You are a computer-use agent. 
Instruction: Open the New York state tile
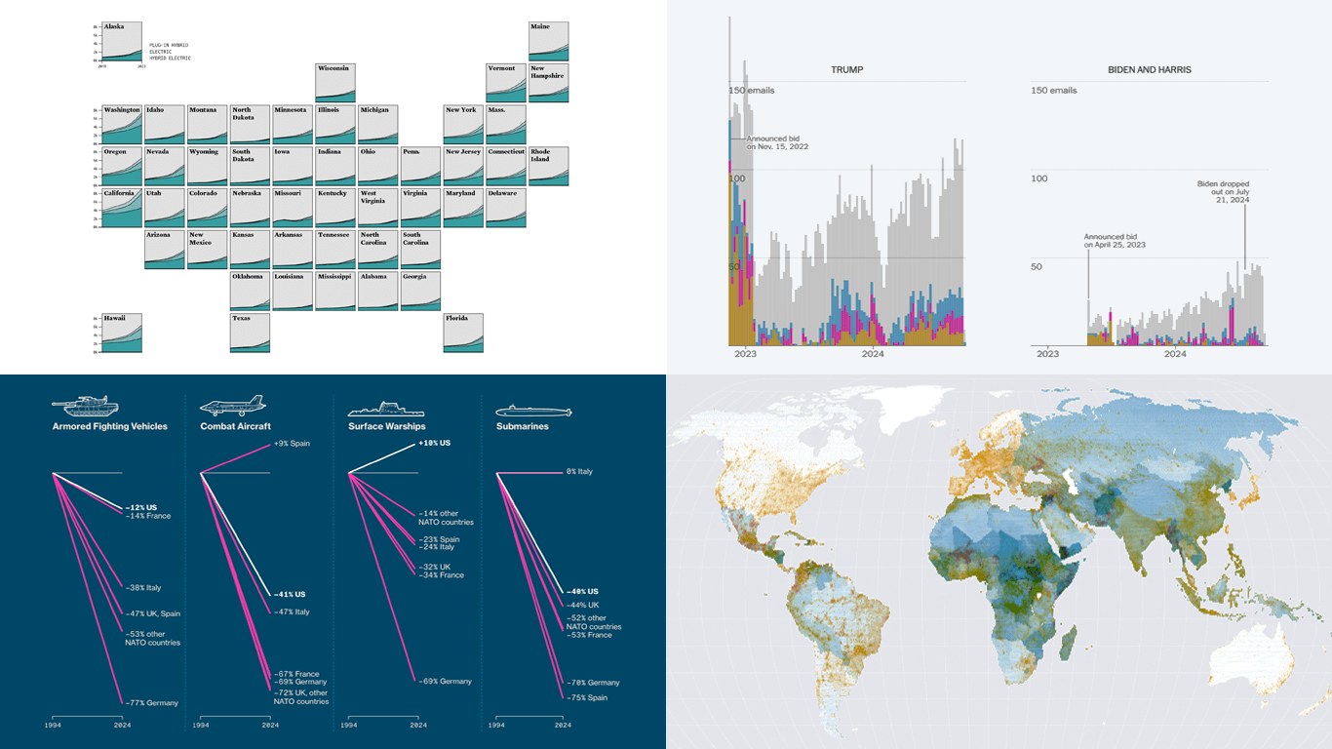coord(463,125)
